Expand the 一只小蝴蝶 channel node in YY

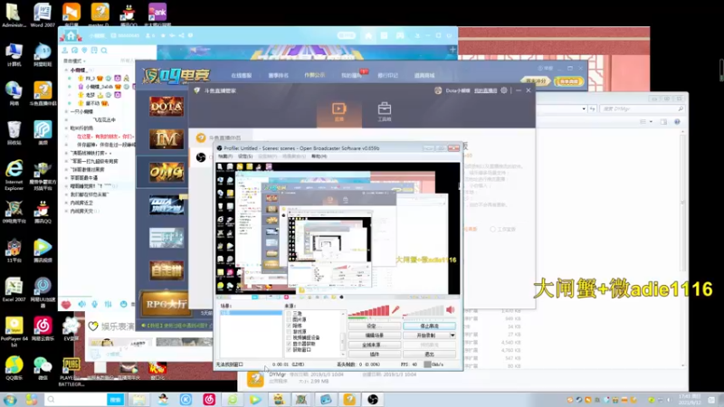click(66, 111)
